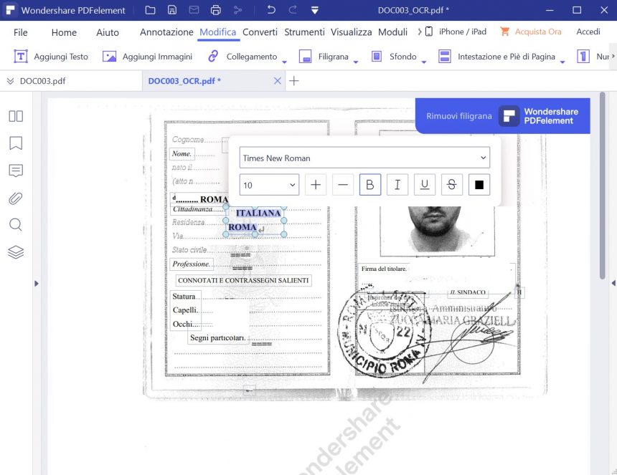Open the Times New Roman font dropdown
This screenshot has height=475, width=617.
[364, 158]
